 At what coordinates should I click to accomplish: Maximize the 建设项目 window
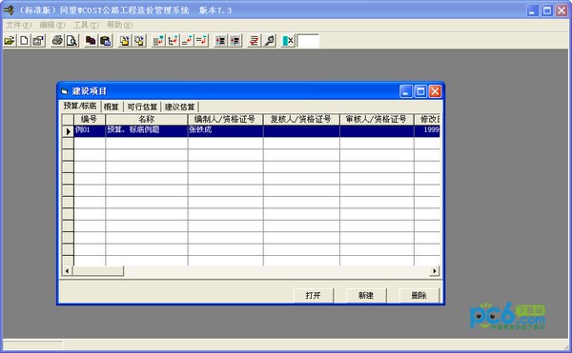(x=420, y=91)
